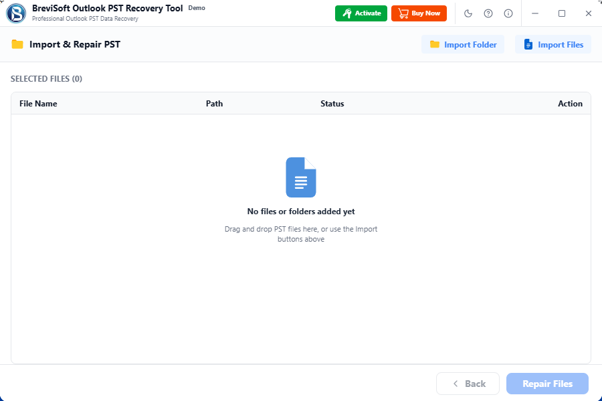Click the Repair Files button
This screenshot has height=401, width=602.
coord(547,384)
